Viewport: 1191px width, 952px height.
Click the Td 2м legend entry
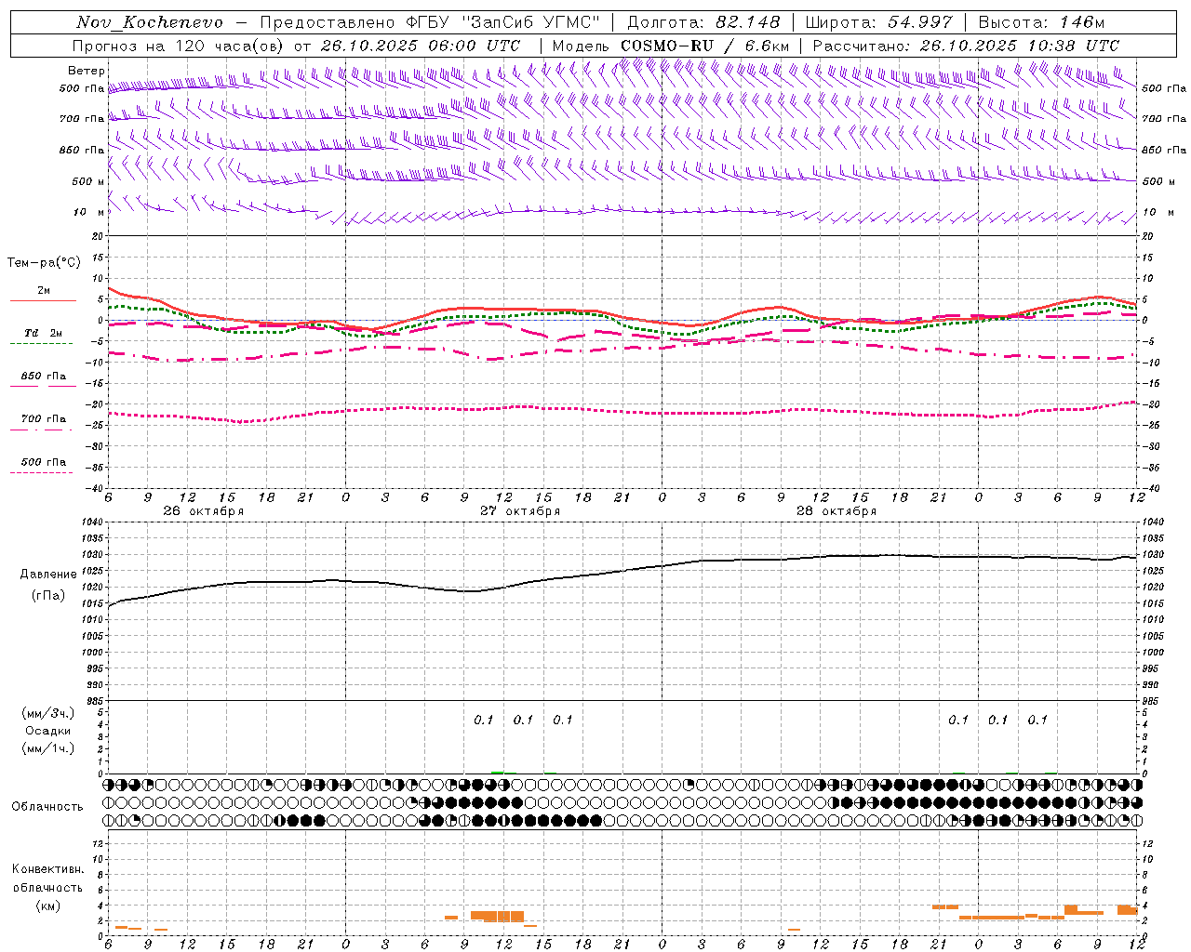coord(43,333)
